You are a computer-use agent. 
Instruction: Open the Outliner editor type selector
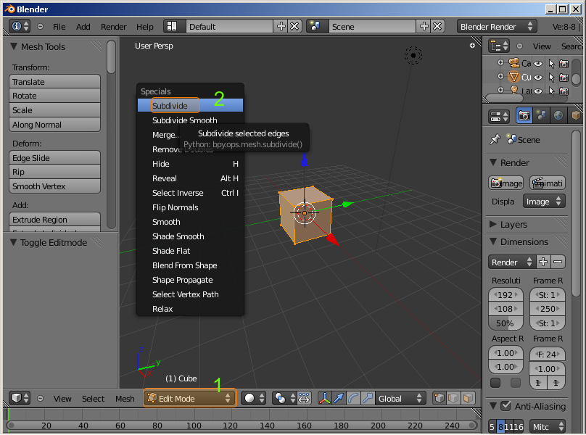(499, 46)
